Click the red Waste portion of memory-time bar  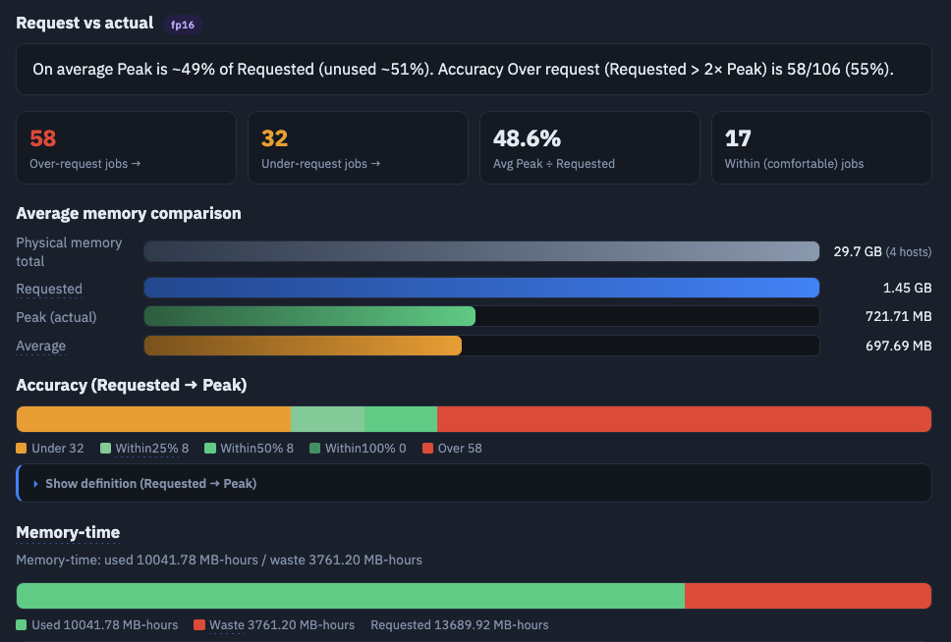tap(808, 596)
